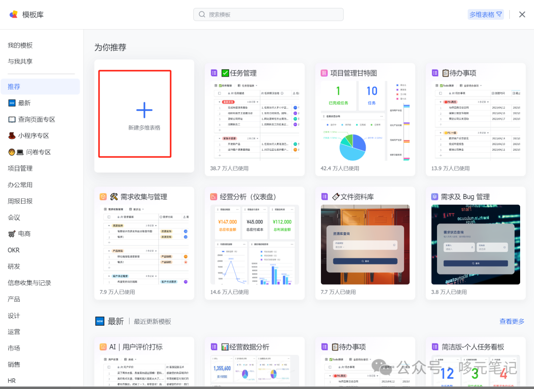Viewport: 534px width, 389px height.
Task: Click the template library logo icon
Action: [x=13, y=14]
